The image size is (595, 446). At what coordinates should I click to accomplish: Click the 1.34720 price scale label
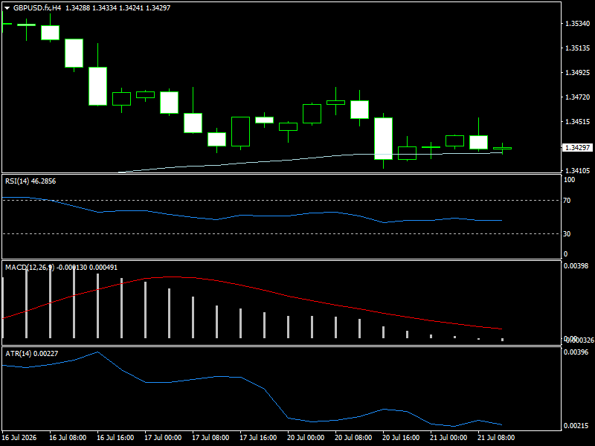coord(578,97)
